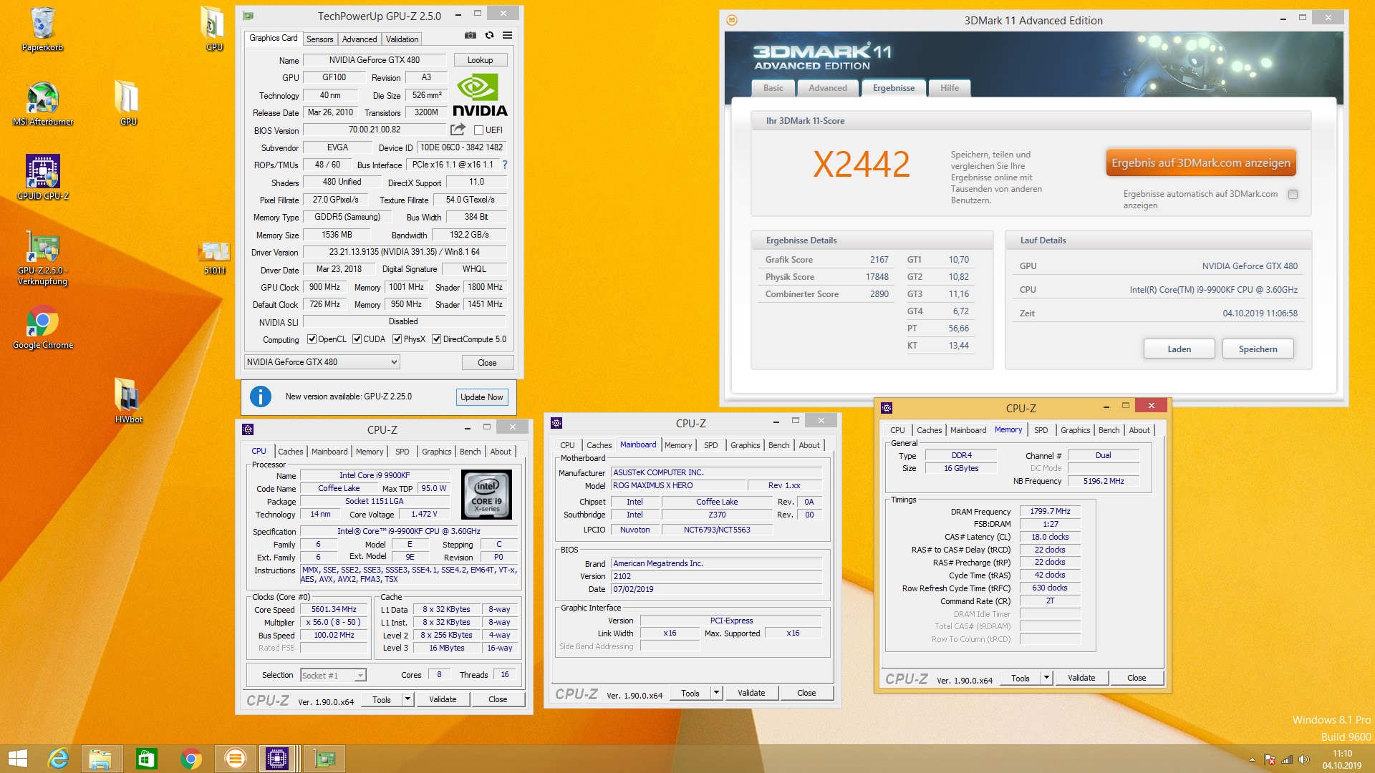Open SPD tab in CPU-Z Memory window
Viewport: 1375px width, 773px height.
[1041, 430]
